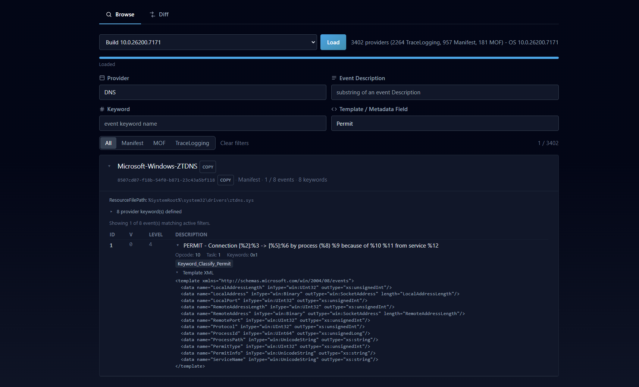The image size is (639, 387).
Task: Click the 3402 providers summary text
Action: tap(454, 43)
